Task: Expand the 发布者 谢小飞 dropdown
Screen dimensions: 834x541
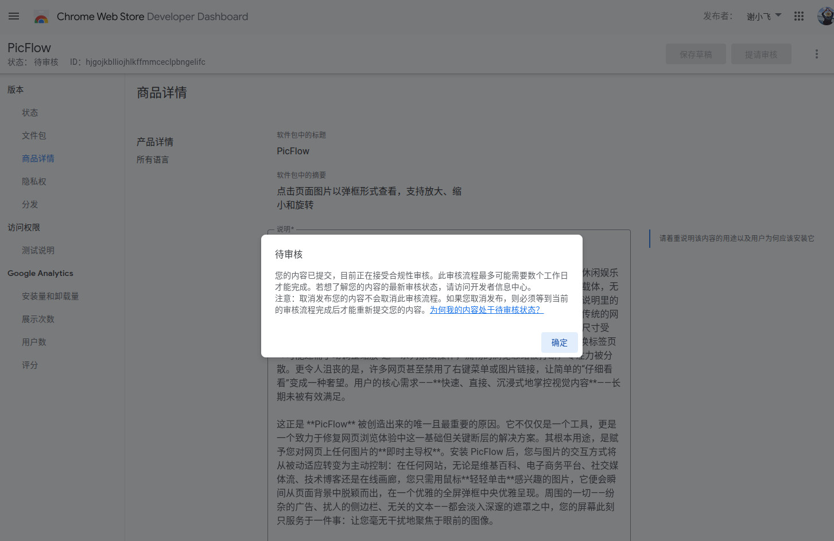Action: click(763, 16)
